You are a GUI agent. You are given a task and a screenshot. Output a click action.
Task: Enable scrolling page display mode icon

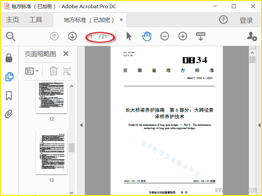(201, 36)
